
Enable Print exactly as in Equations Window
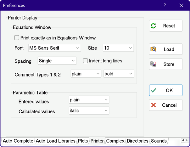pyautogui.click(x=17, y=38)
